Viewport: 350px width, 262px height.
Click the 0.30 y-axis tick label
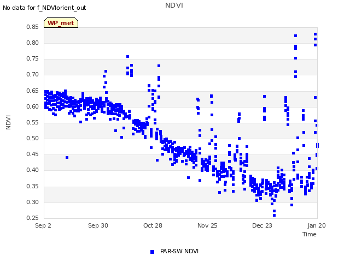point(33,202)
